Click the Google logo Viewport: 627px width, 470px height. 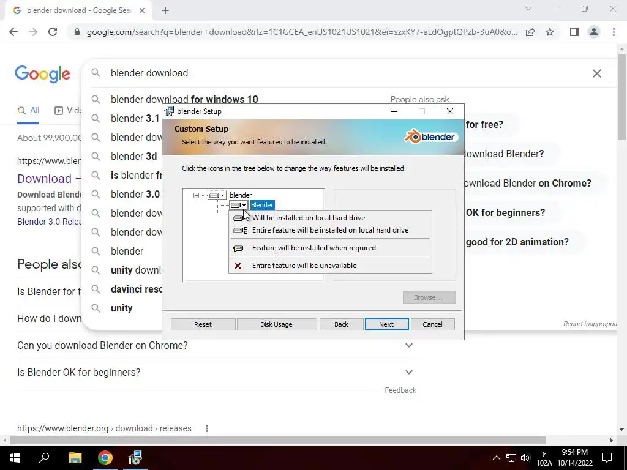[43, 74]
